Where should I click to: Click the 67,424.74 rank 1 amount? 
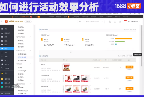pos(49,45)
